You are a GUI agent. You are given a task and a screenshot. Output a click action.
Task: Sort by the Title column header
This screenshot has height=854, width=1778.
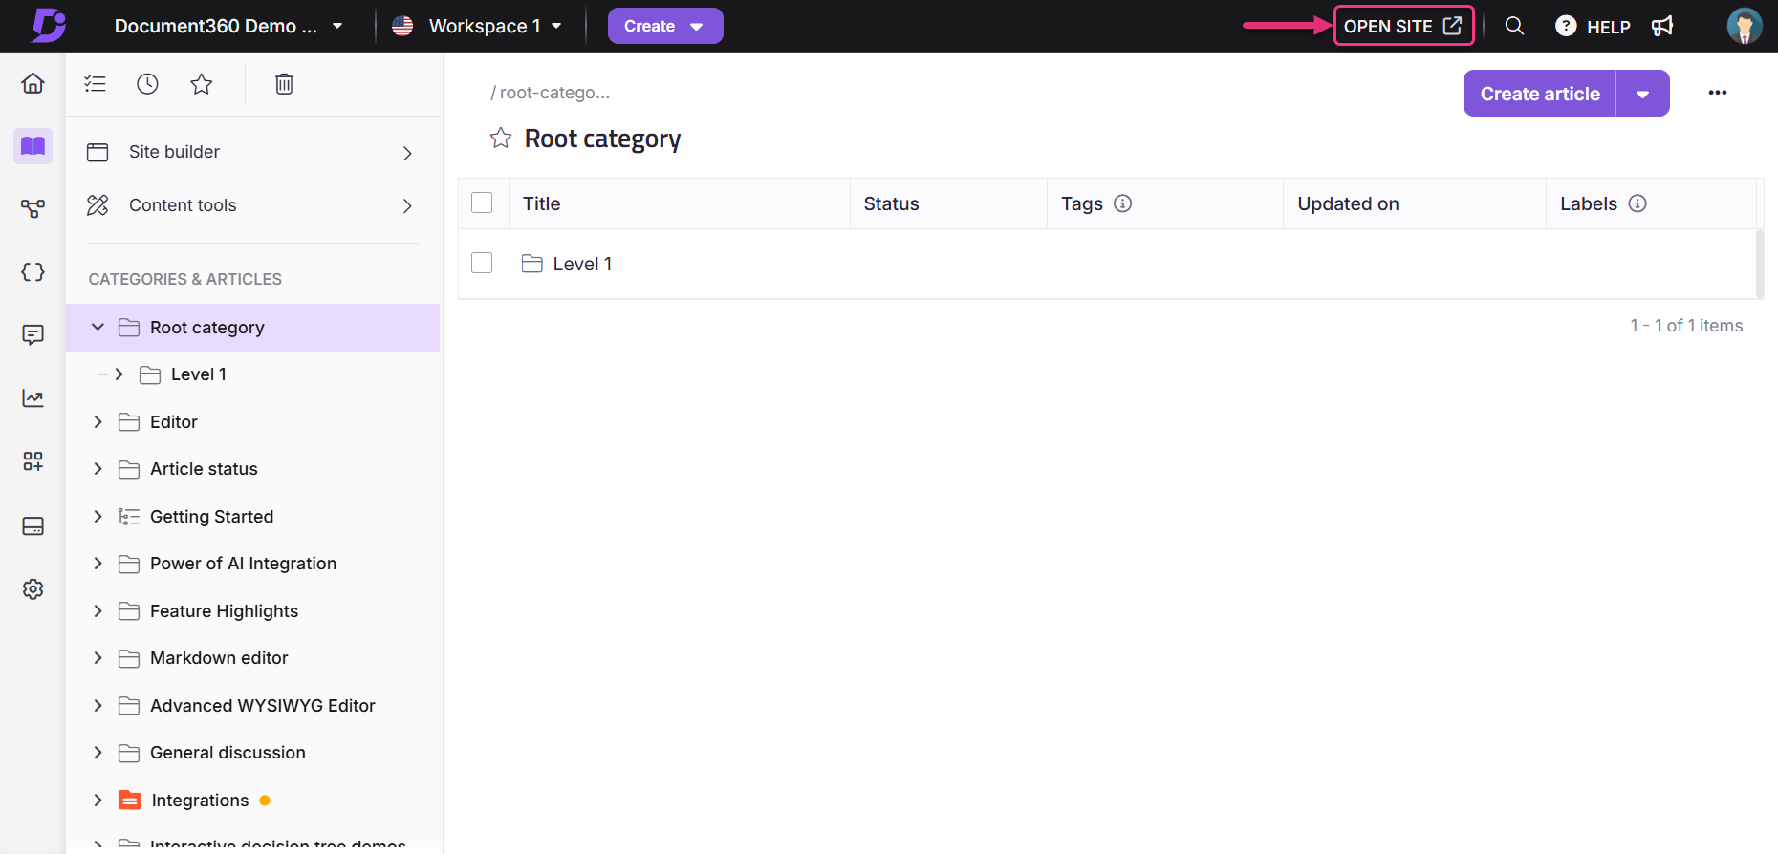[x=541, y=203]
